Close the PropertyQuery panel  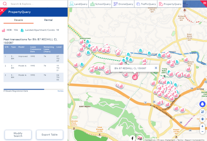pyautogui.click(x=2, y=10)
